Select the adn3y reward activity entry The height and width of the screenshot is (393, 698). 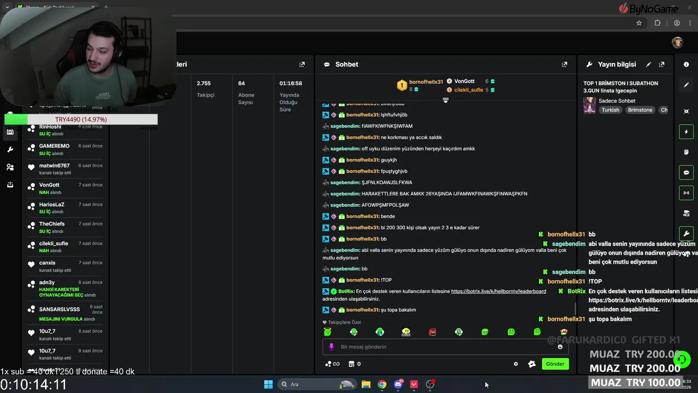tap(65, 289)
